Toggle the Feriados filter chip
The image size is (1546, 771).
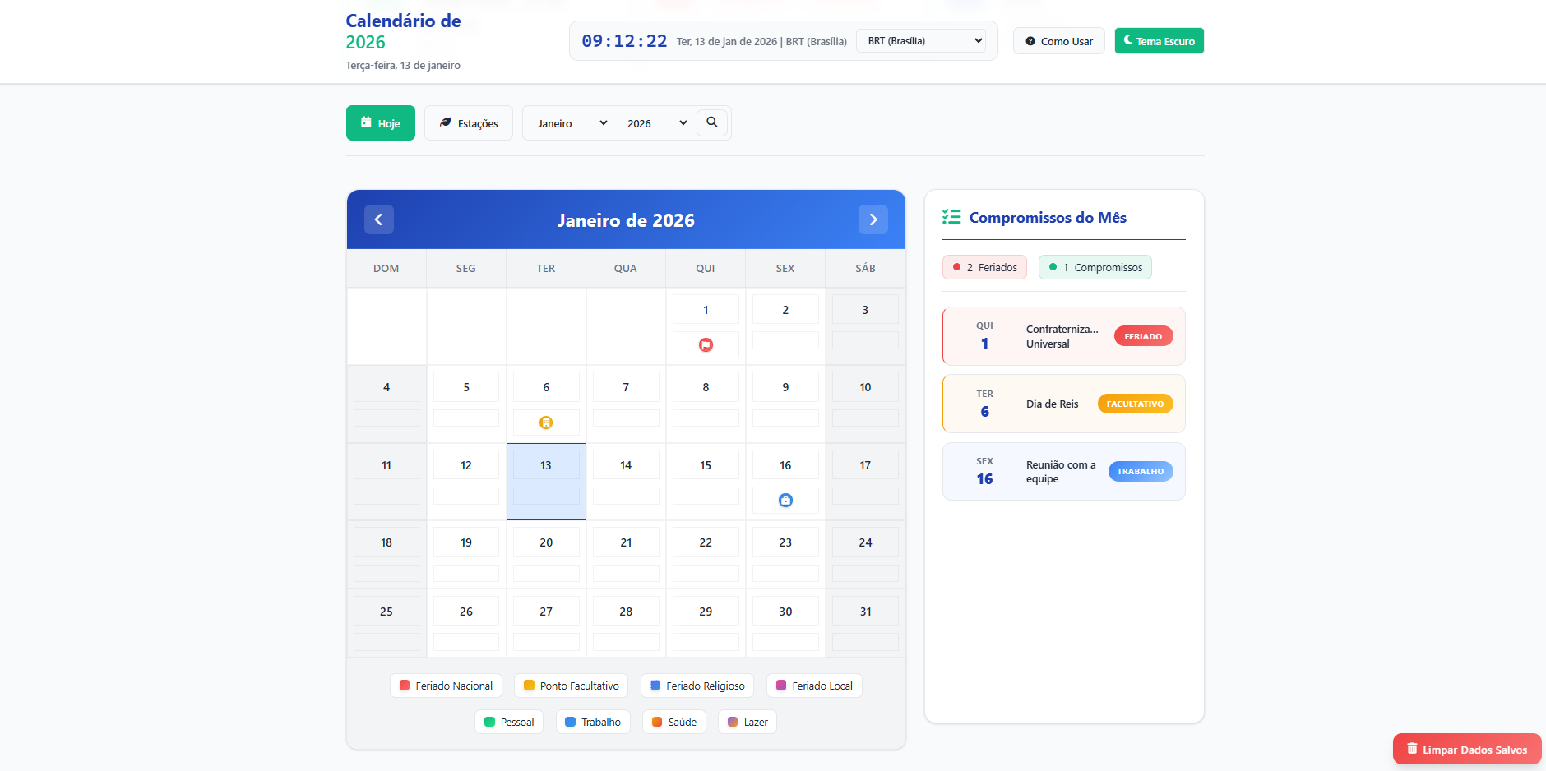[x=984, y=267]
